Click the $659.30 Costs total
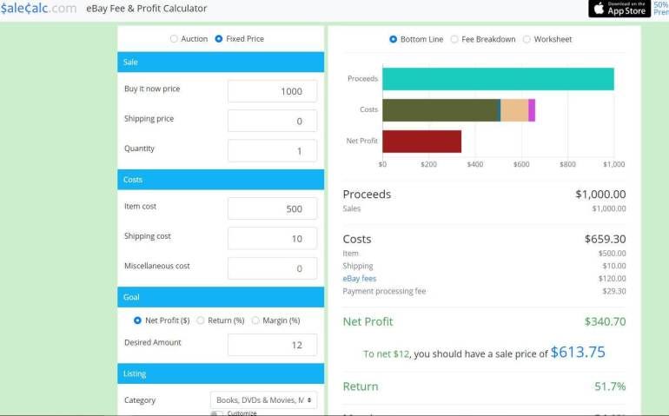The height and width of the screenshot is (416, 669). pos(605,239)
